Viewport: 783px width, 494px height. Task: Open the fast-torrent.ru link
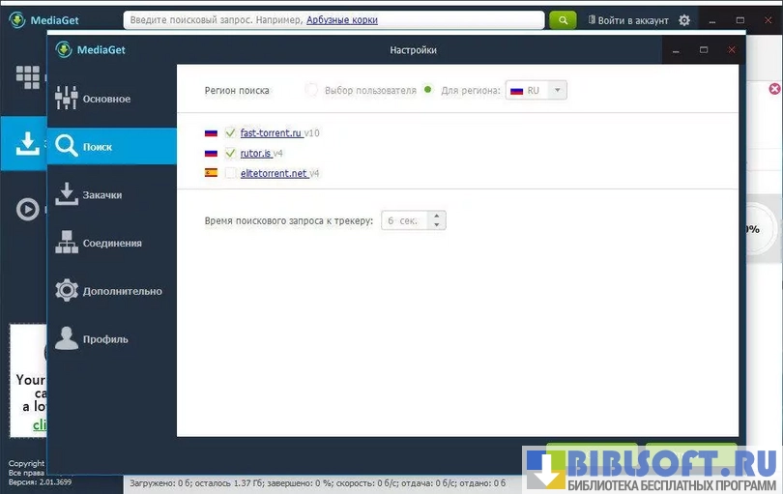[271, 132]
